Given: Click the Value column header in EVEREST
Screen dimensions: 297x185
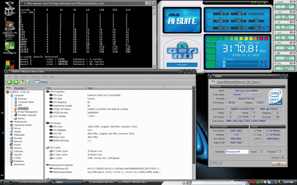Looking at the screenshot, I should click(125, 88).
